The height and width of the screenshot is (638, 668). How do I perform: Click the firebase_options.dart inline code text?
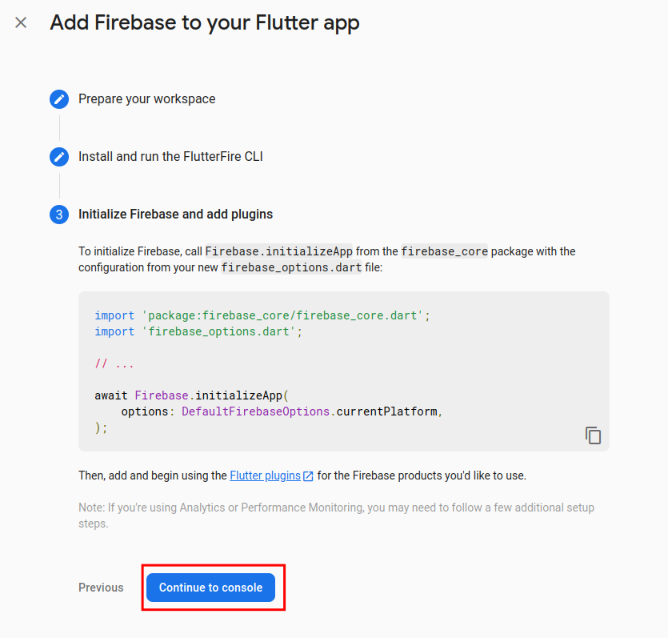coord(291,267)
